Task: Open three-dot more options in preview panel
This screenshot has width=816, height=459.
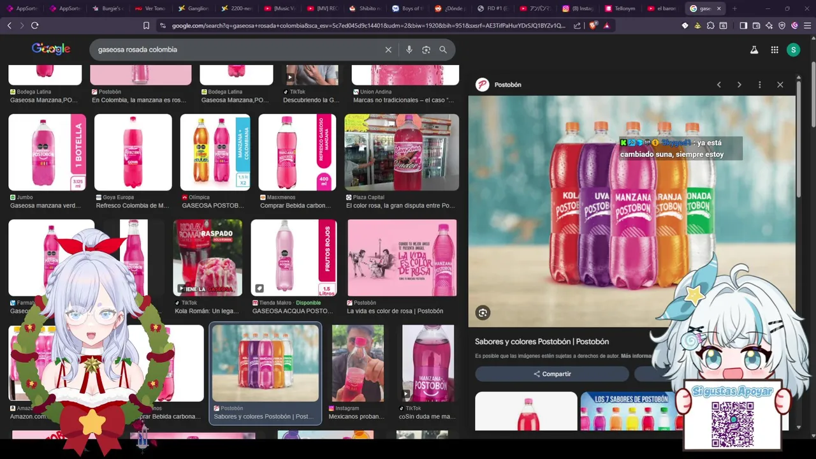Action: click(759, 85)
